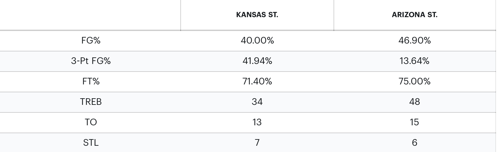Click the TO row label
Image resolution: width=497 pixels, height=152 pixels.
click(x=91, y=122)
